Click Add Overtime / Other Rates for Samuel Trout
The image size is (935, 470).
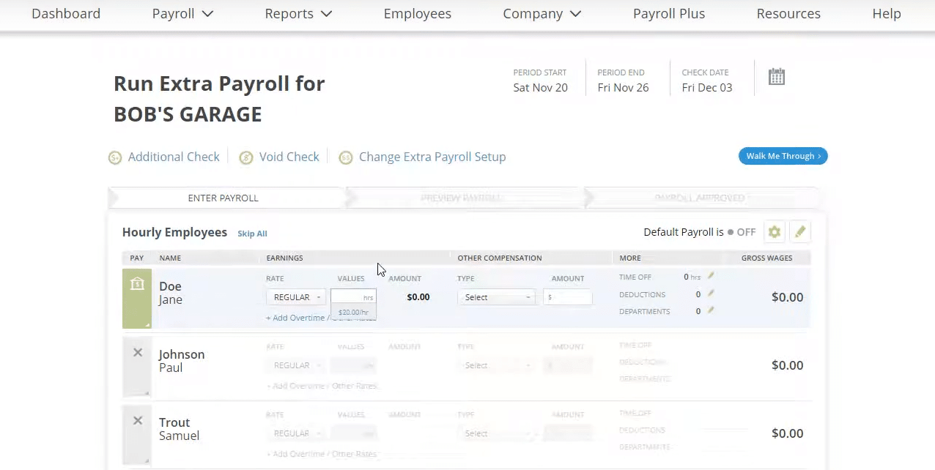click(x=321, y=454)
